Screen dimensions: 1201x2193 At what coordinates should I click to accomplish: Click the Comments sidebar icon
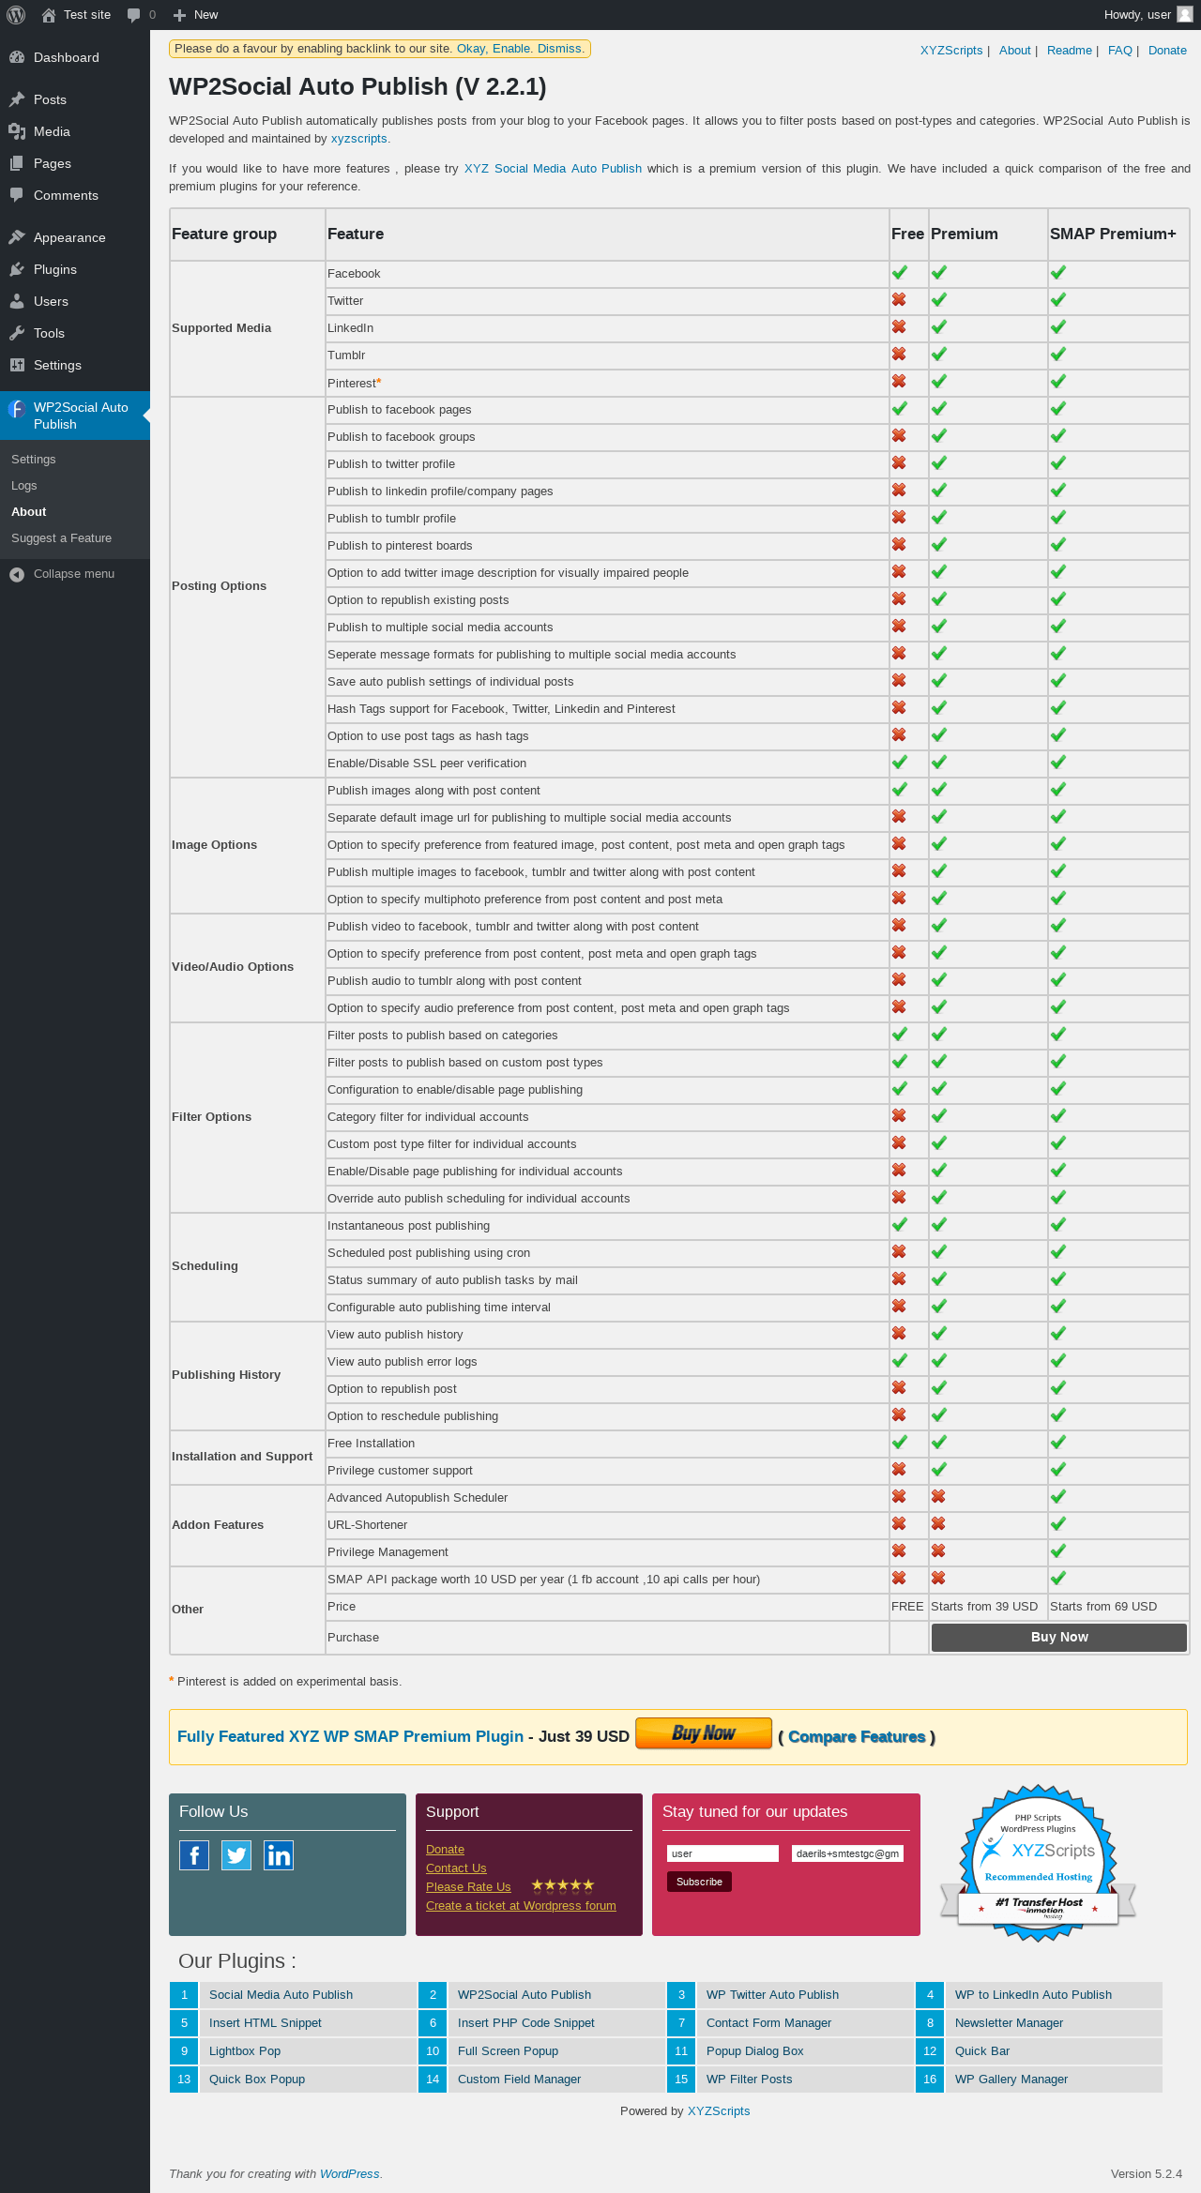[x=17, y=195]
